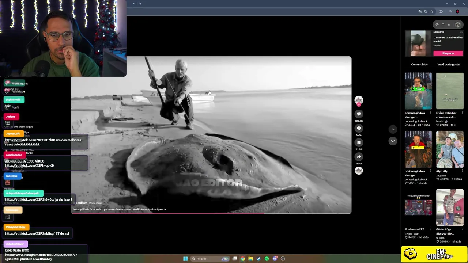Open the jao.editor username on video
The height and width of the screenshot is (263, 468).
point(80,203)
